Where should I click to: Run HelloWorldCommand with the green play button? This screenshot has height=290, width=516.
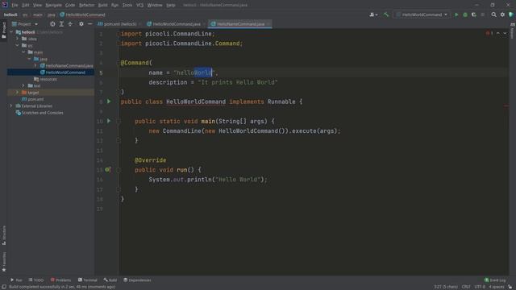pyautogui.click(x=456, y=14)
